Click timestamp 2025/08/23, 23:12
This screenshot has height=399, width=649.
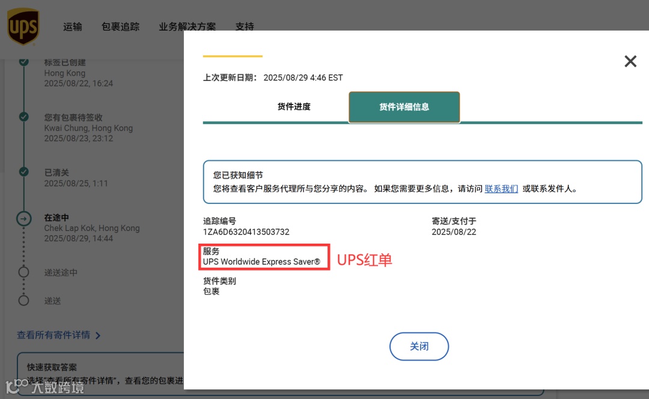(x=79, y=139)
